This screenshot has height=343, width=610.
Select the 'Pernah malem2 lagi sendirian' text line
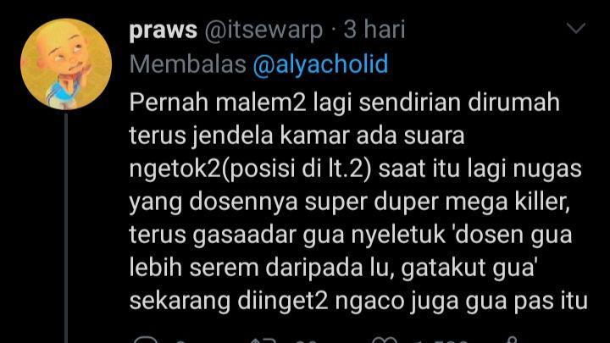344,102
